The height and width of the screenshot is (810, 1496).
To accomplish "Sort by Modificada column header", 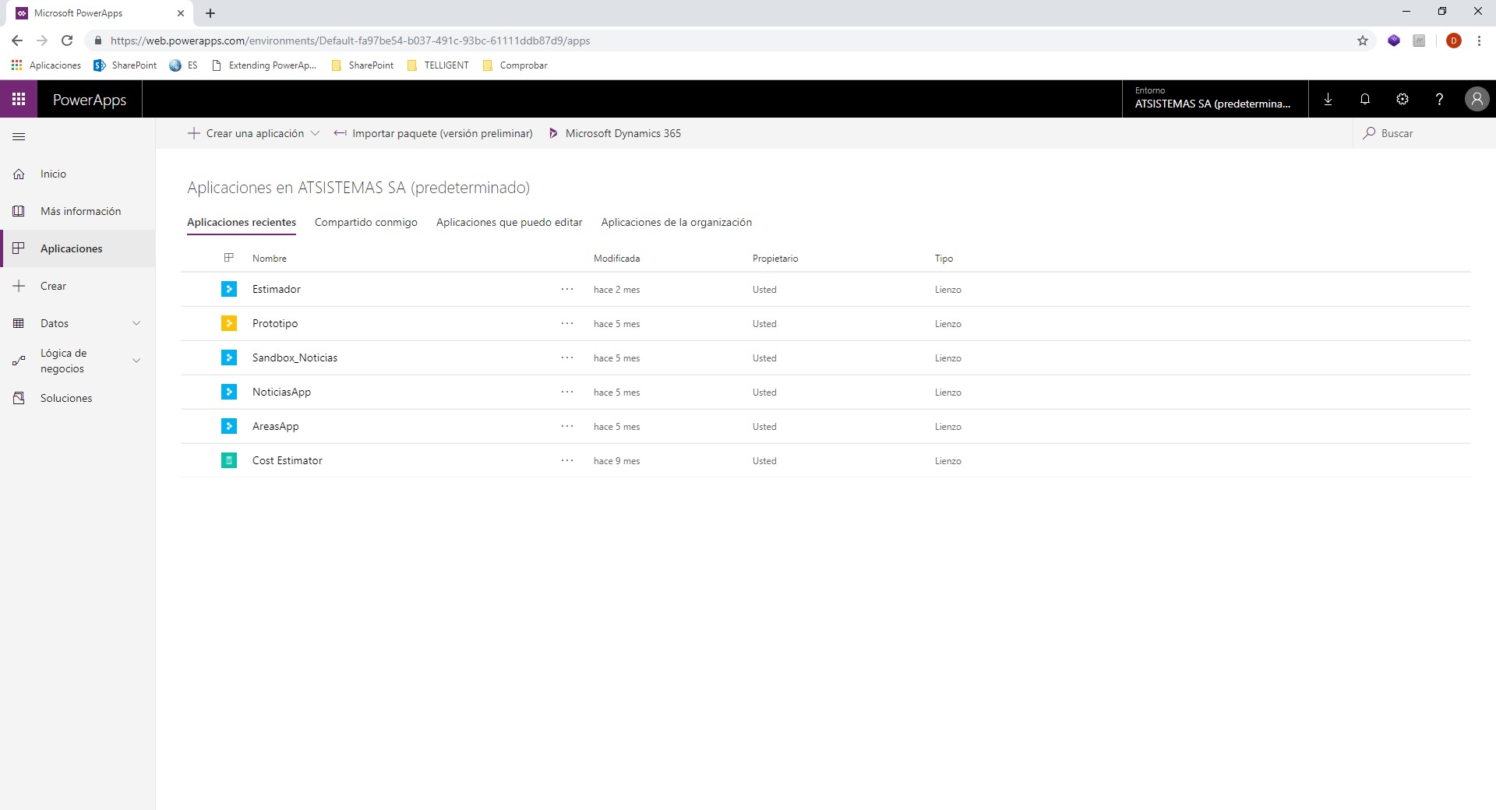I will (x=616, y=258).
